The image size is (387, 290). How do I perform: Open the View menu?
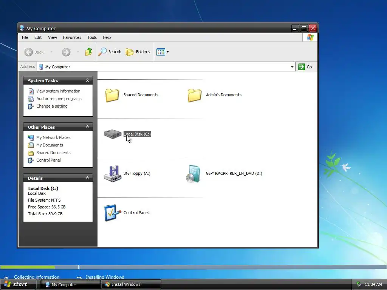tap(52, 37)
